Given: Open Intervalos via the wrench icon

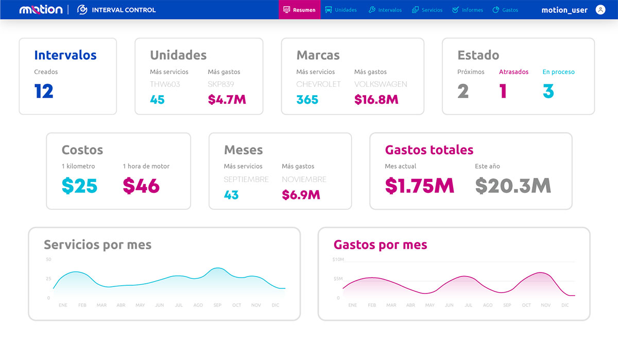Looking at the screenshot, I should point(372,10).
